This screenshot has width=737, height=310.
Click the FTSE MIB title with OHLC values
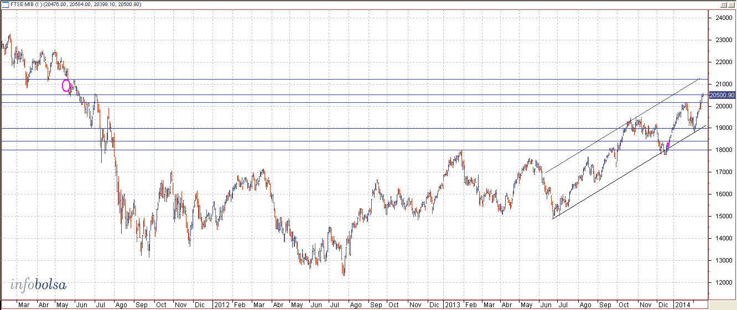coord(76,4)
